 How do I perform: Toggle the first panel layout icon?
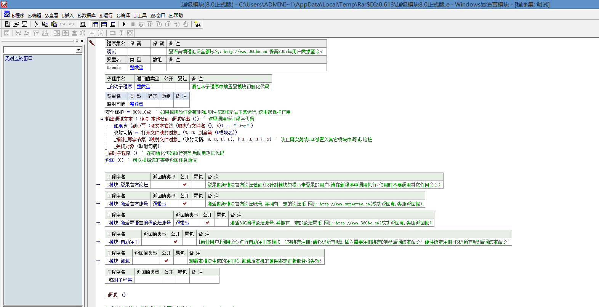click(95, 24)
